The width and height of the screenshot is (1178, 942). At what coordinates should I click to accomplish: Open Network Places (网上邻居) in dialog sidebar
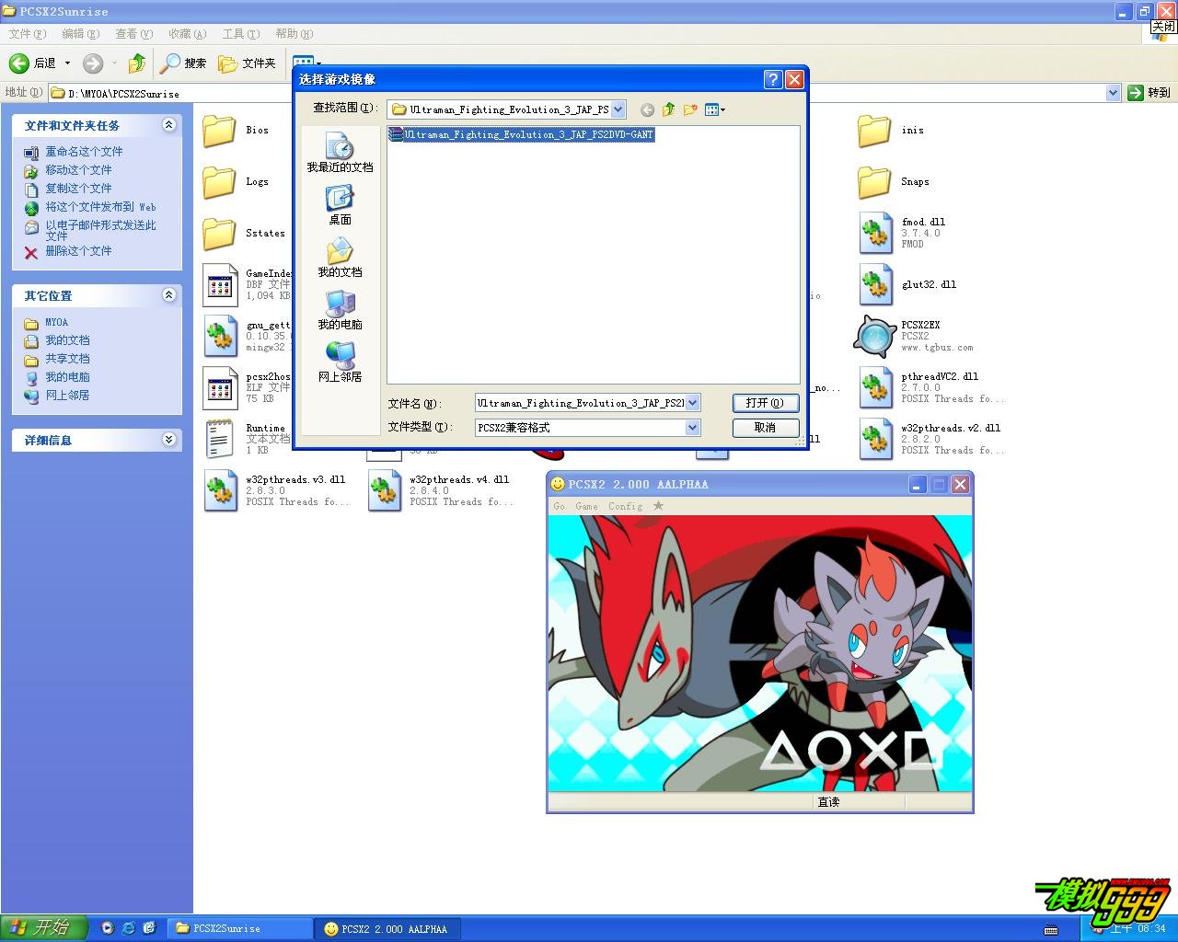[340, 362]
